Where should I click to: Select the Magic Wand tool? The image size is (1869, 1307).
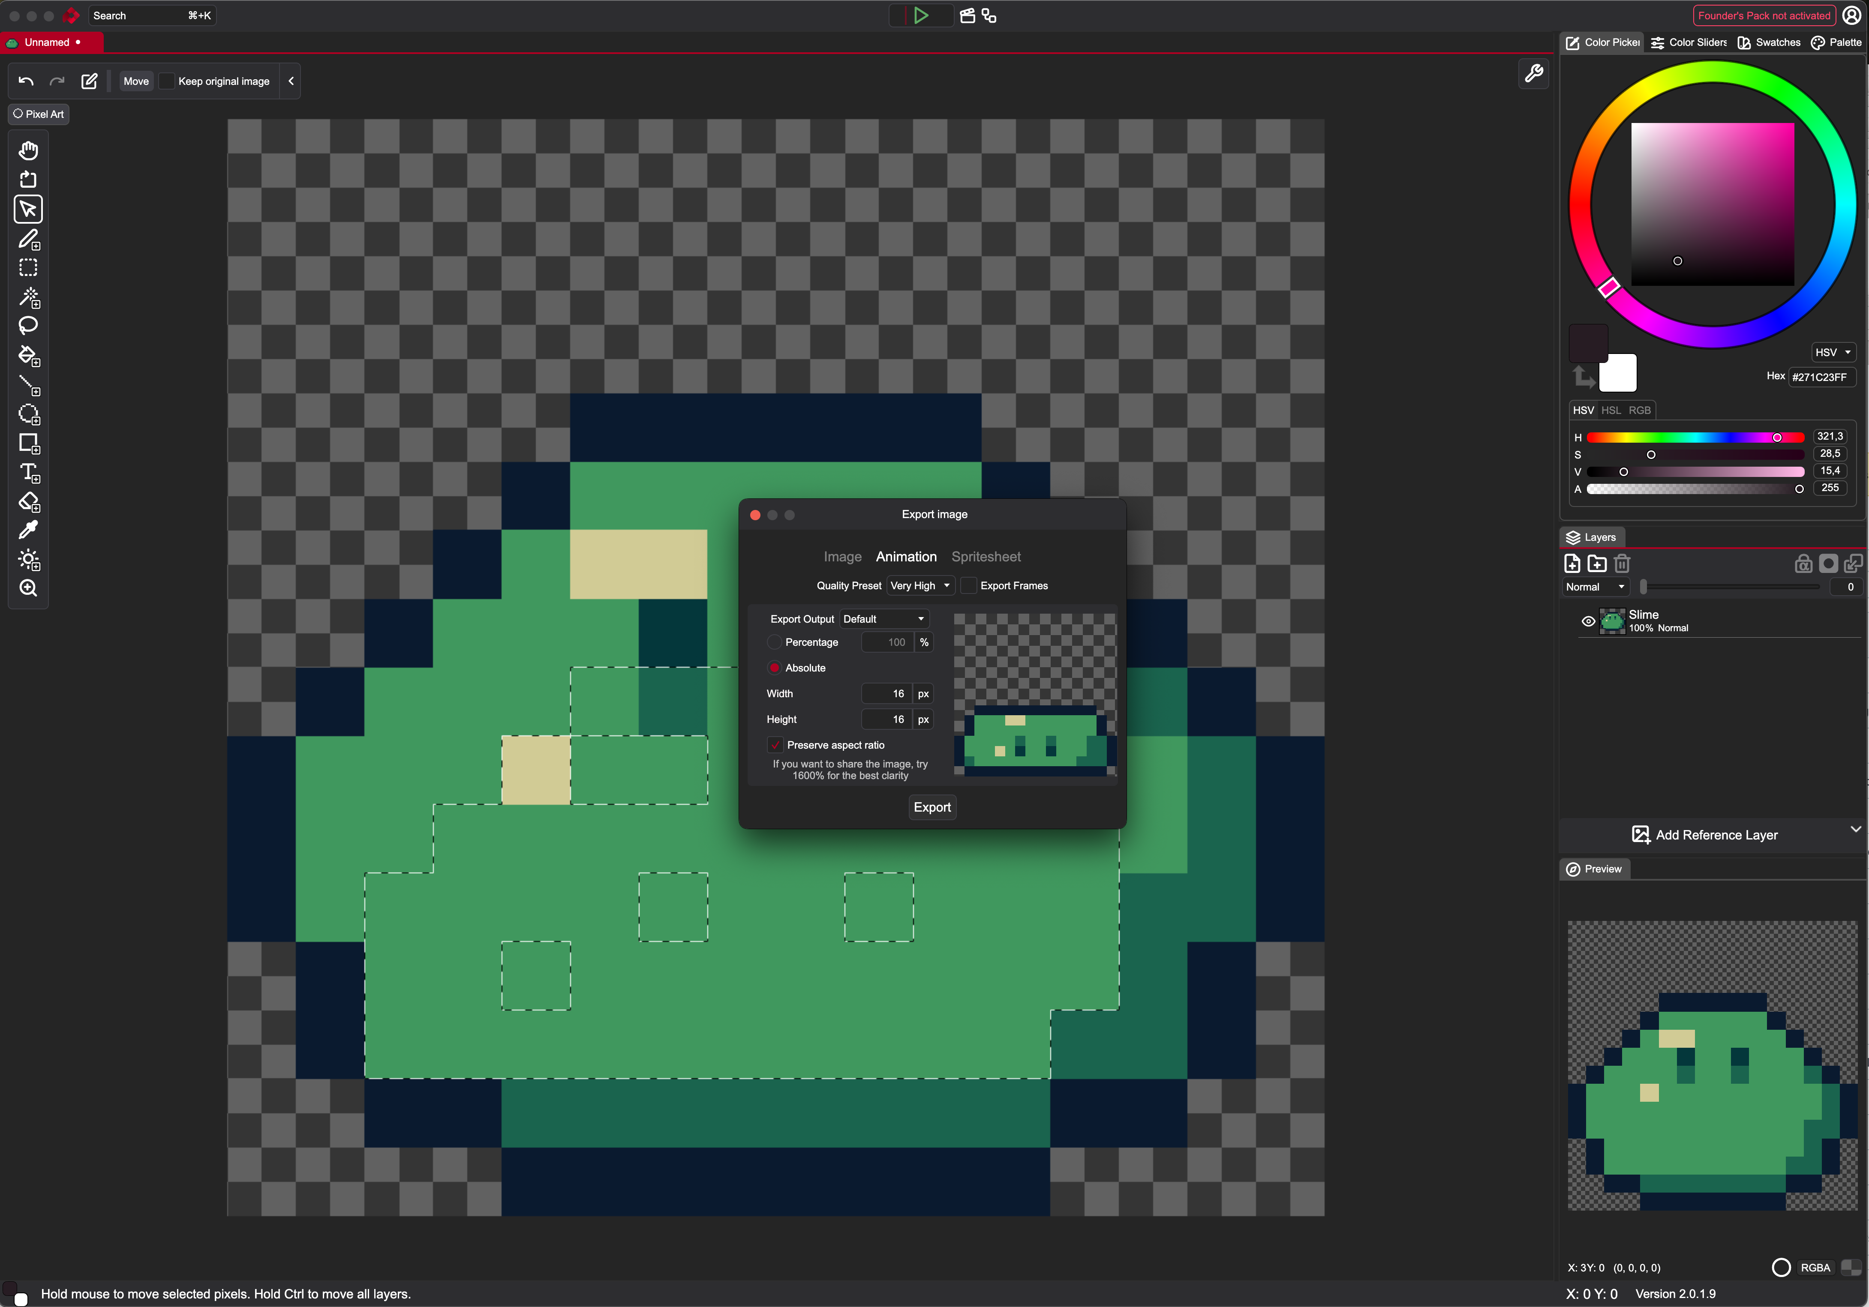(x=28, y=297)
